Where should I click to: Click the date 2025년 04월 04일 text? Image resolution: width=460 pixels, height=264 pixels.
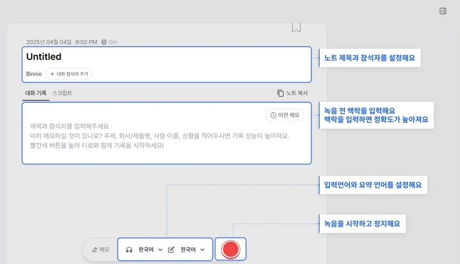pos(49,42)
